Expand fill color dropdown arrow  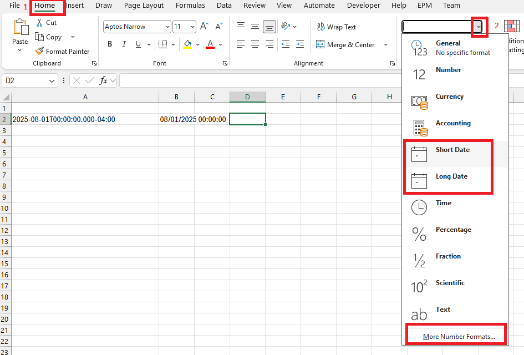pos(197,44)
